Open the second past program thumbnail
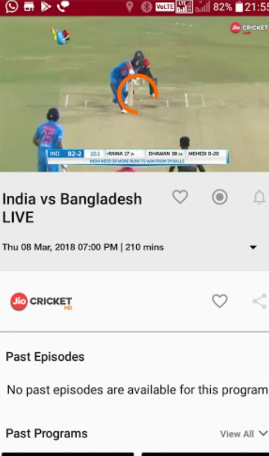This screenshot has height=456, width=269. click(205, 454)
